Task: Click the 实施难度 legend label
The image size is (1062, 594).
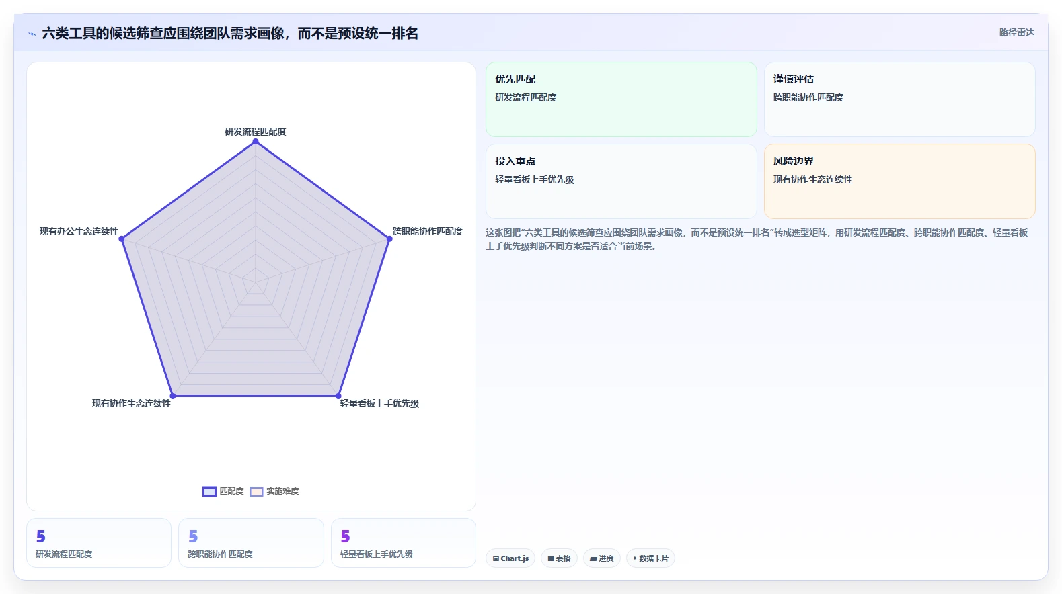Action: point(282,492)
